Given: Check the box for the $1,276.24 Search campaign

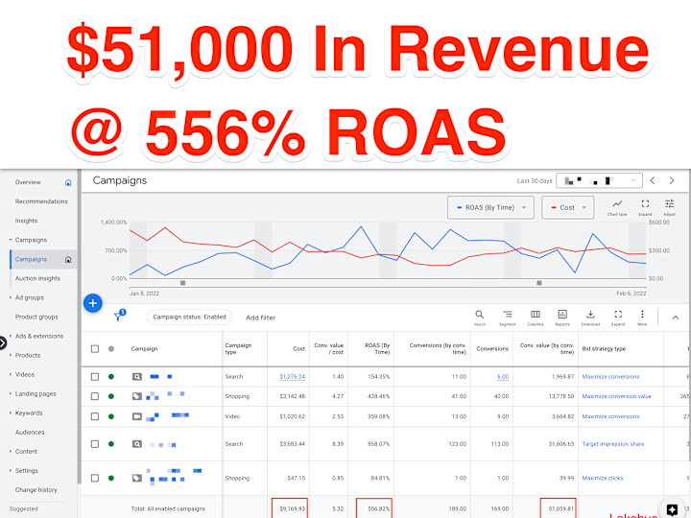Looking at the screenshot, I should [x=95, y=377].
